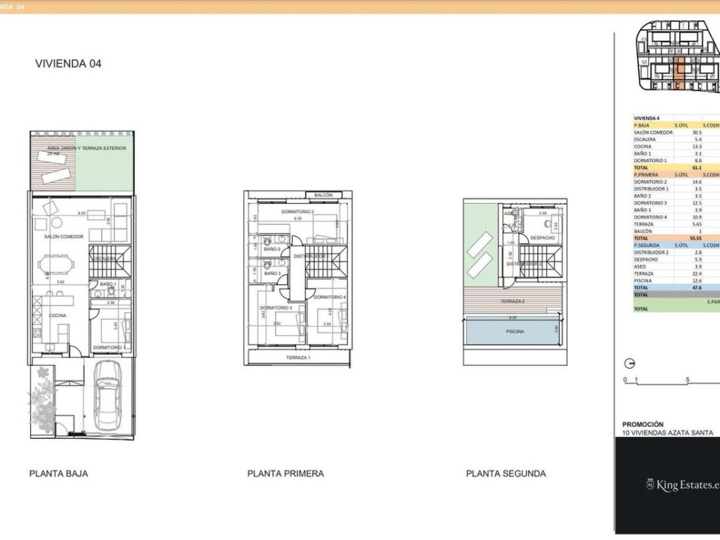Click the Escalera staircase on Planta Baja

[x=110, y=261]
